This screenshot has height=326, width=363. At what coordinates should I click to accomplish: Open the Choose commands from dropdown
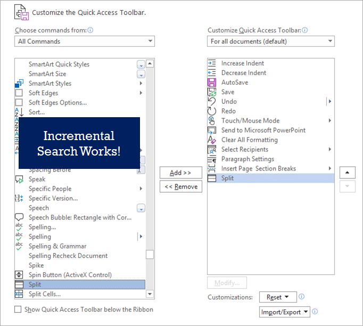click(85, 42)
